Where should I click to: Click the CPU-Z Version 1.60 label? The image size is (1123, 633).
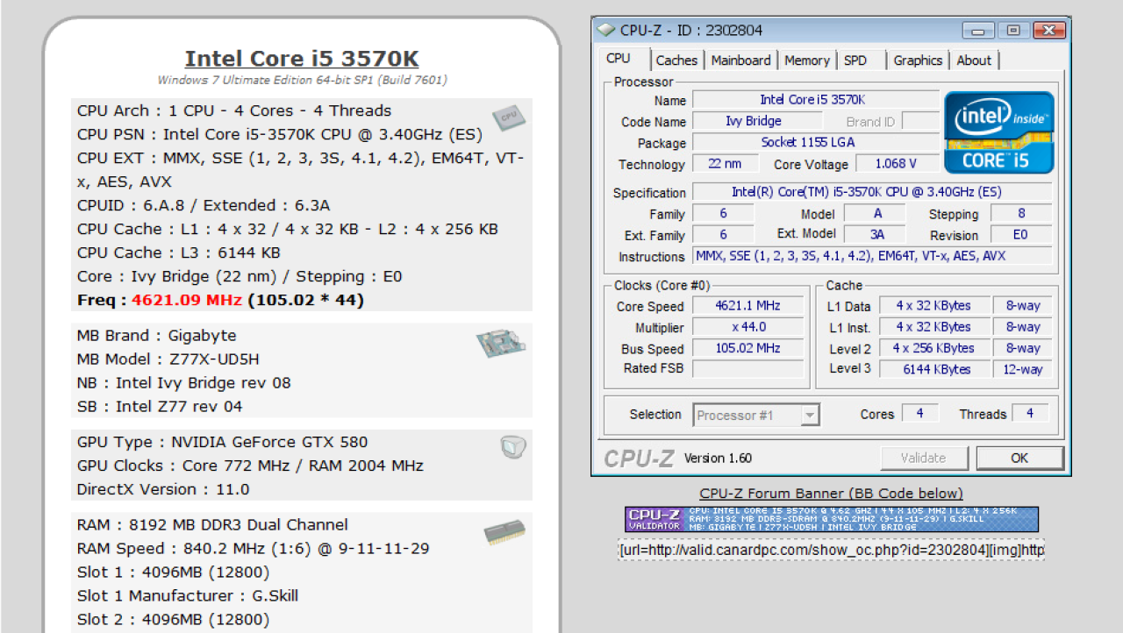718,458
